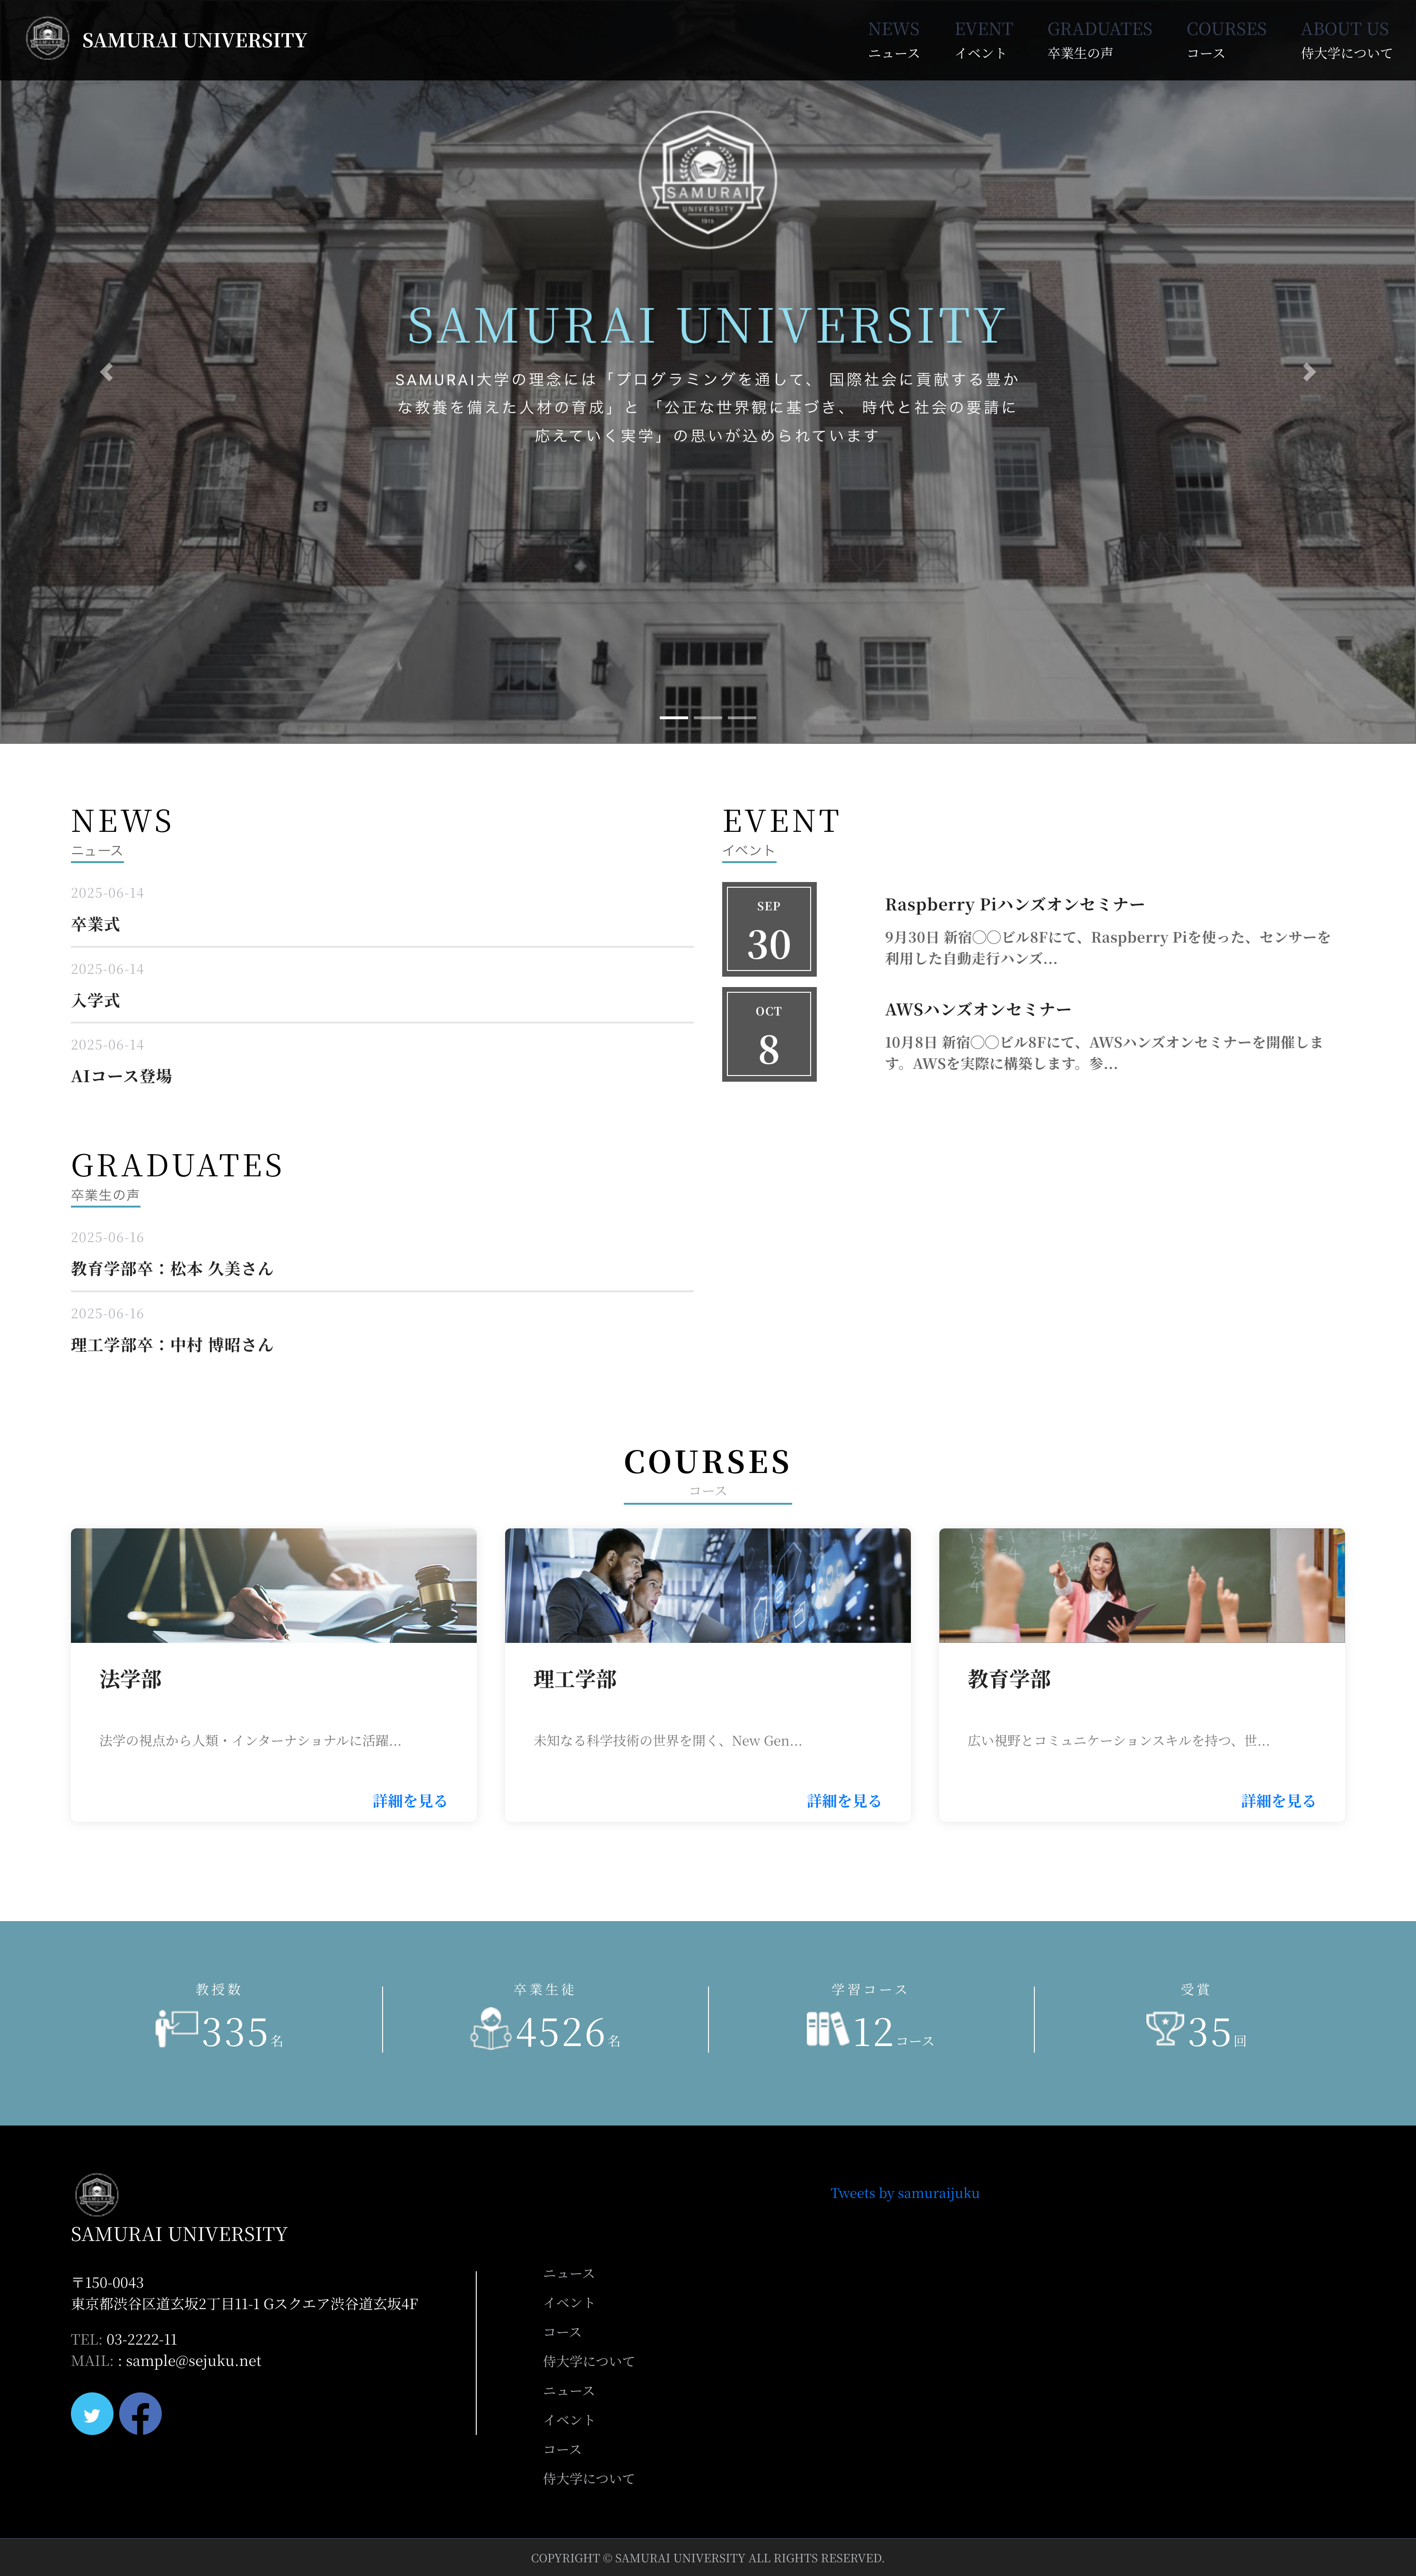This screenshot has width=1416, height=2576.
Task: Click the SAMURAI UNIVERSITY footer title
Action: coord(179,2234)
